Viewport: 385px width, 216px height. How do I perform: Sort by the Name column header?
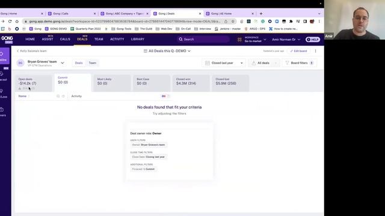pos(22,96)
